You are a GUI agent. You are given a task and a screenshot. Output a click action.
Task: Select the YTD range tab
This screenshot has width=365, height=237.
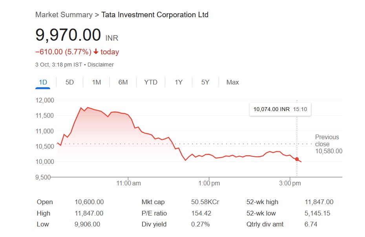[151, 82]
